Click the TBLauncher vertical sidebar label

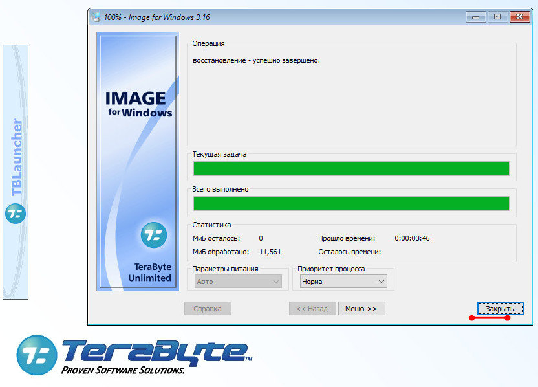(x=16, y=157)
